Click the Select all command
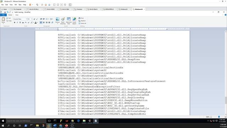This screenshot has height=128, width=227. coord(82,23)
